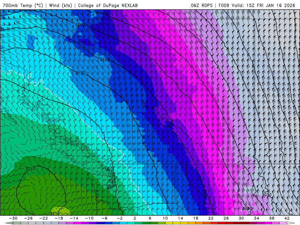Click the 10 colorbar scale label
300x225 pixels.
165,218
